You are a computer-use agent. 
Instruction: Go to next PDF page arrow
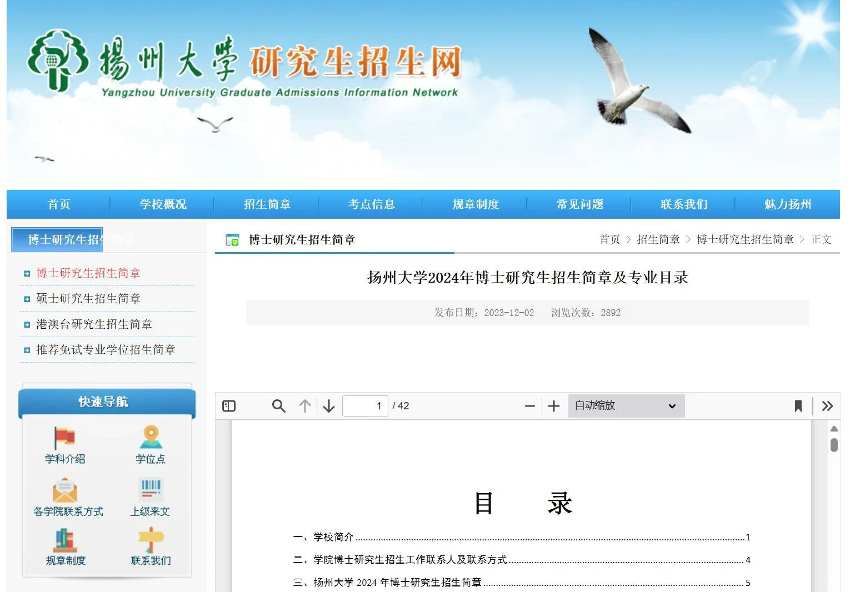329,406
